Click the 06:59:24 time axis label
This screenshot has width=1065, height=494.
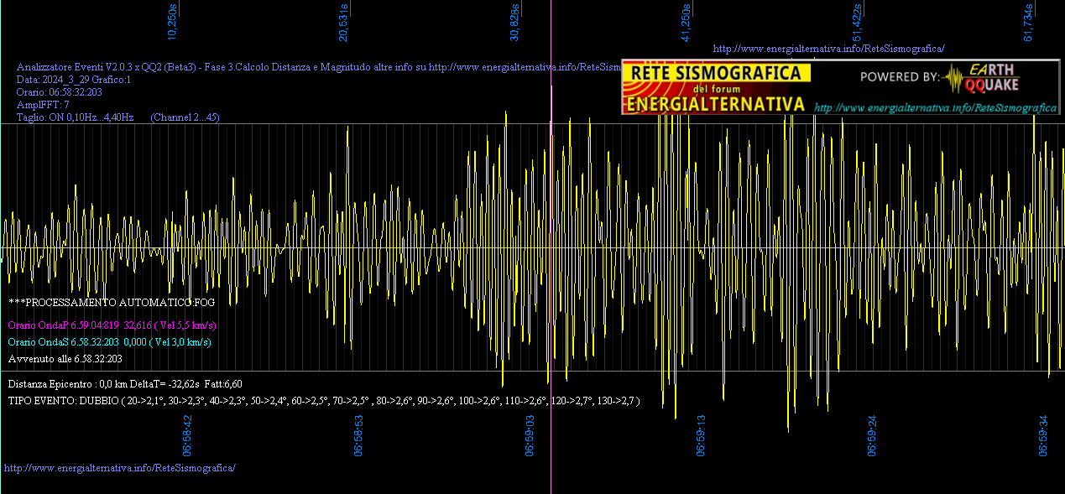coord(872,434)
